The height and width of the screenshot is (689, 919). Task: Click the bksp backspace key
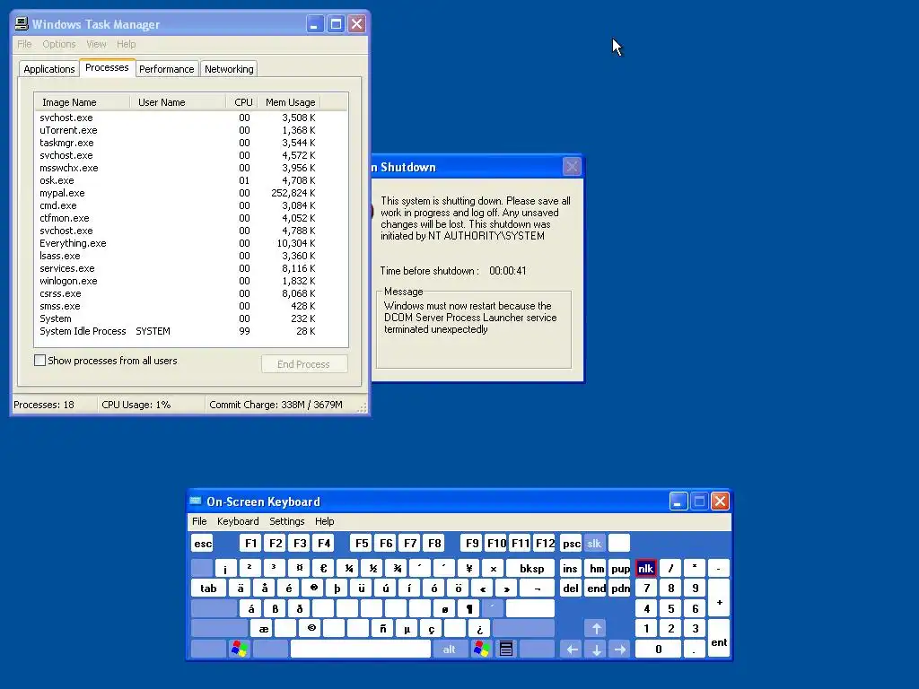coord(531,568)
